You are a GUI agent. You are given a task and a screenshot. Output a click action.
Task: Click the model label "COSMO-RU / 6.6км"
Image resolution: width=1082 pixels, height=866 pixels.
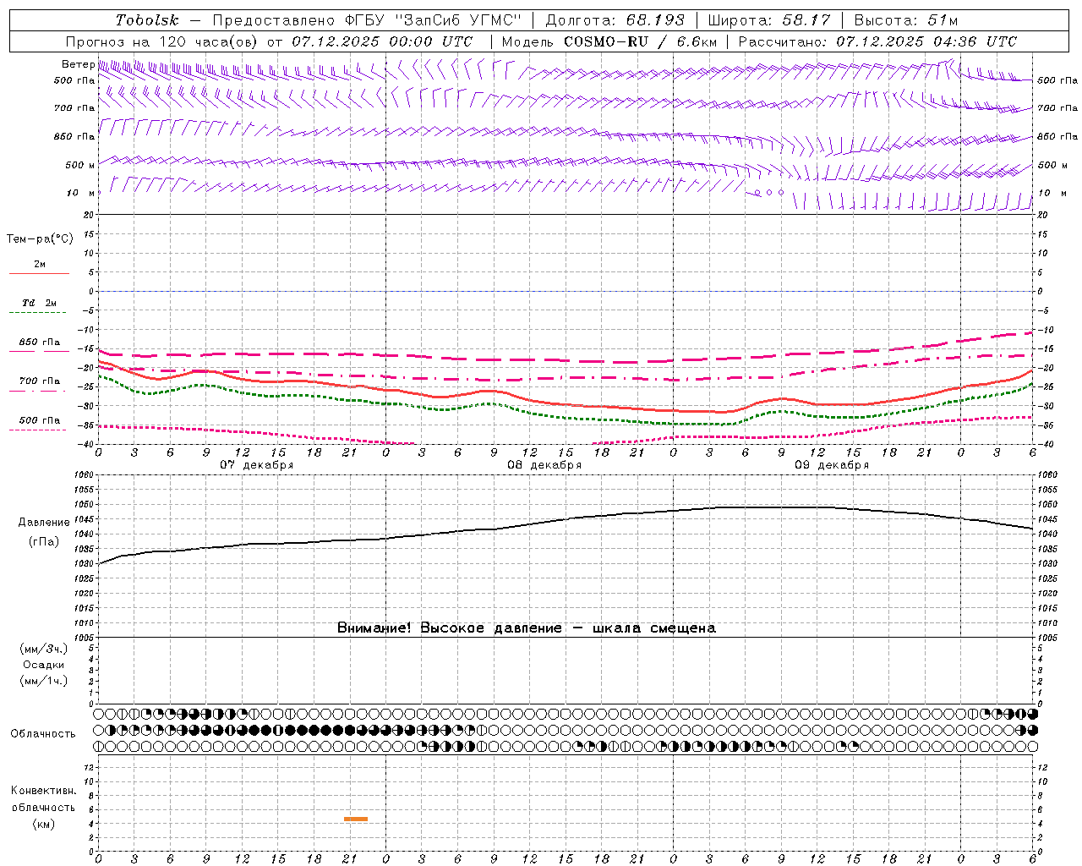640,41
